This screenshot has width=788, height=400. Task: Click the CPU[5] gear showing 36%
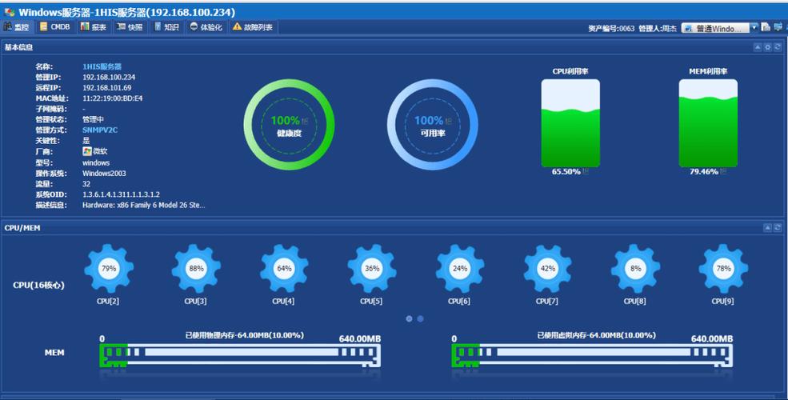tap(372, 269)
